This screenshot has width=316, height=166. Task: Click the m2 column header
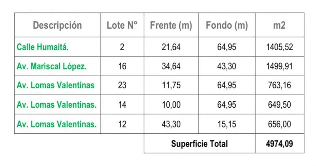coord(279,26)
